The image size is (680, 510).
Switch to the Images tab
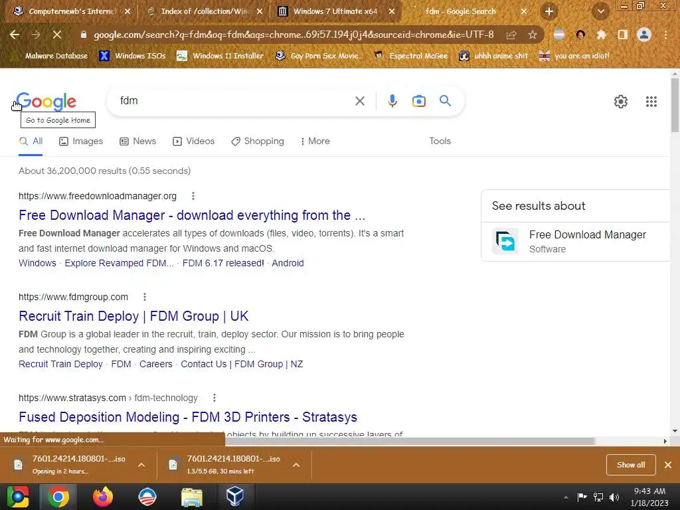coord(81,141)
